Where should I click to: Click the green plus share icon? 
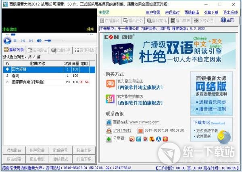coord(109,139)
